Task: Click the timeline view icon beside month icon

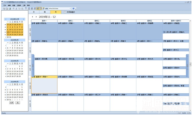Action: click(x=40, y=8)
